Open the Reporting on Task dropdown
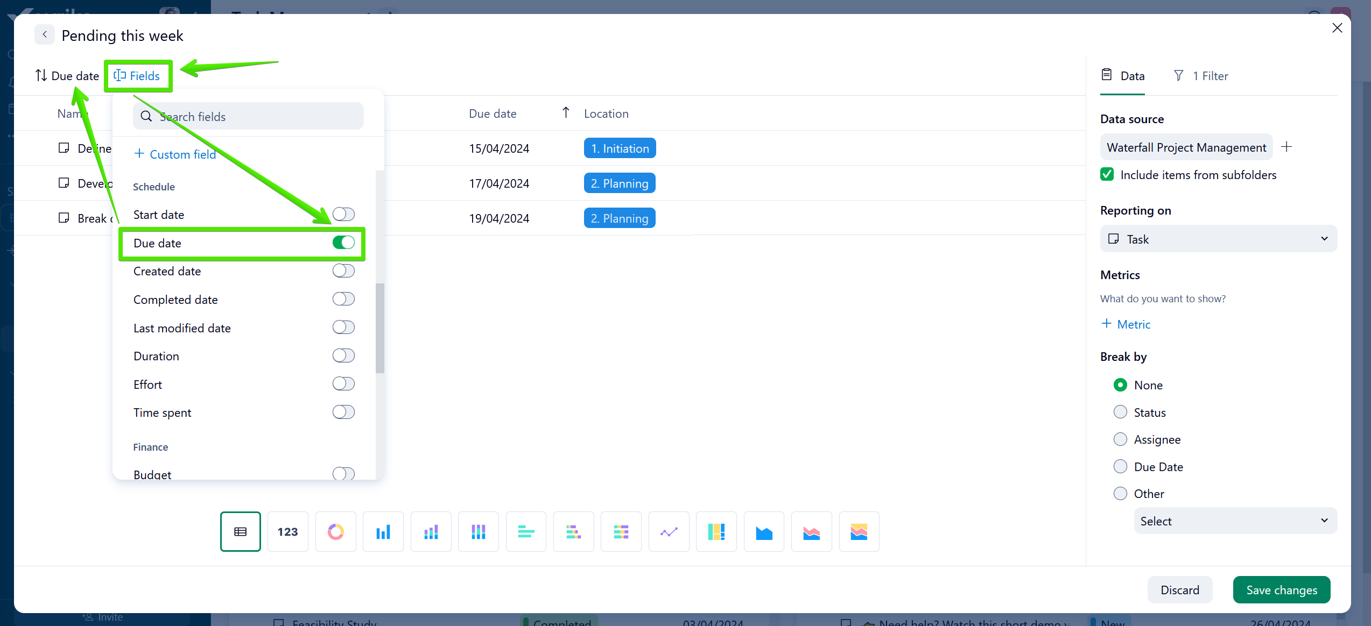Image resolution: width=1371 pixels, height=626 pixels. coord(1219,239)
